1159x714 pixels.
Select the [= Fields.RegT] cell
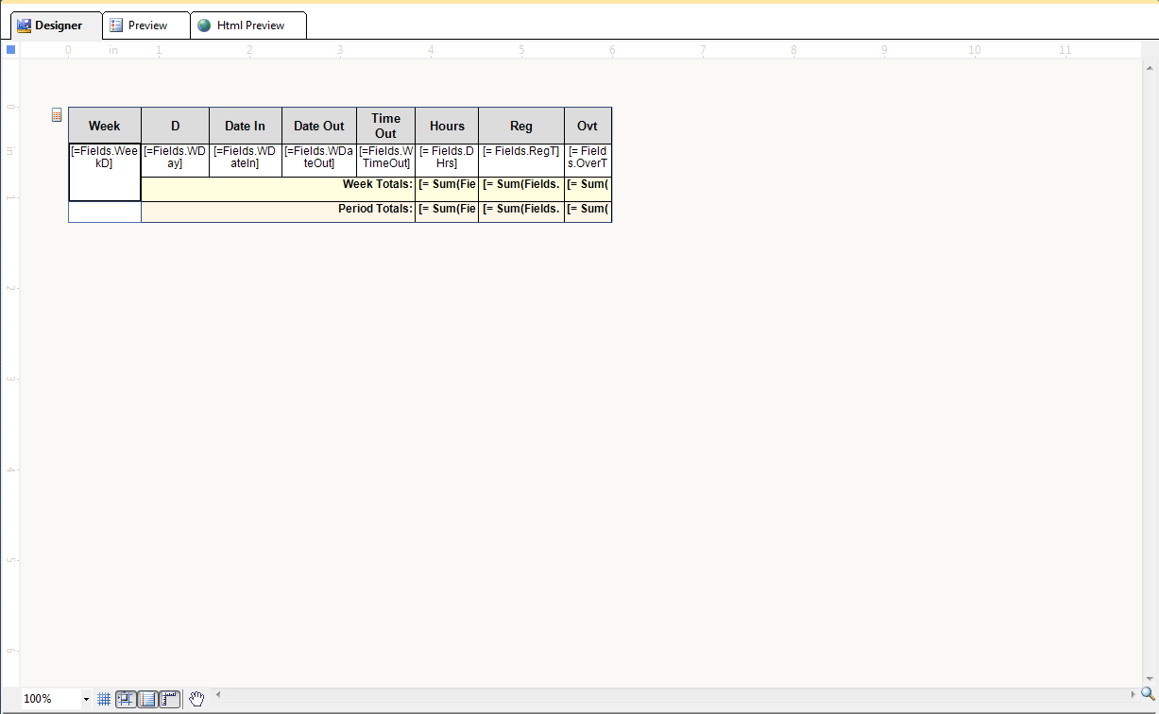521,161
